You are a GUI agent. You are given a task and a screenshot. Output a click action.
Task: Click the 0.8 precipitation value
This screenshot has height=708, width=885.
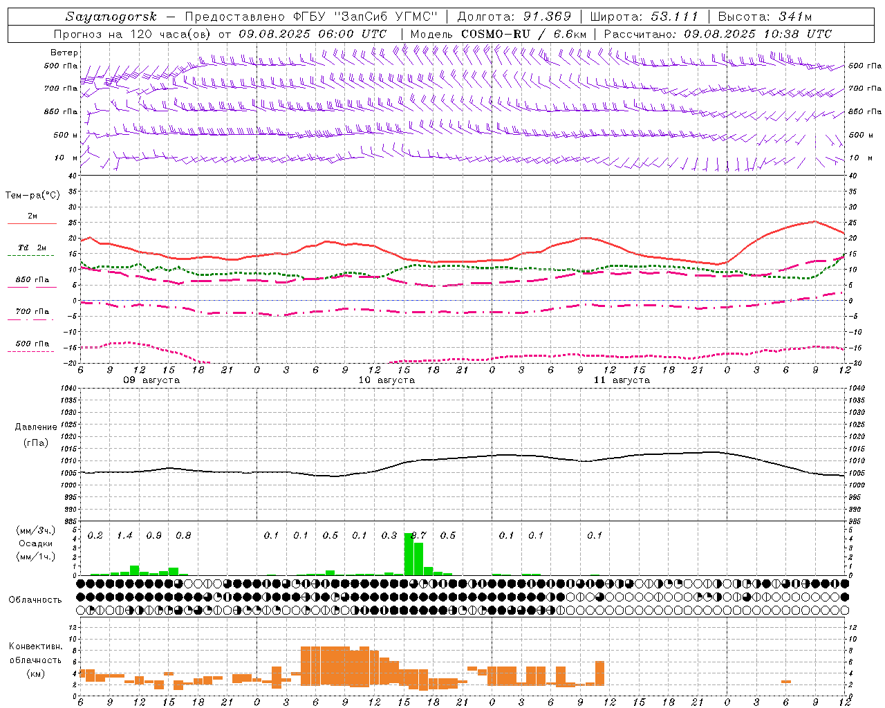pyautogui.click(x=183, y=536)
